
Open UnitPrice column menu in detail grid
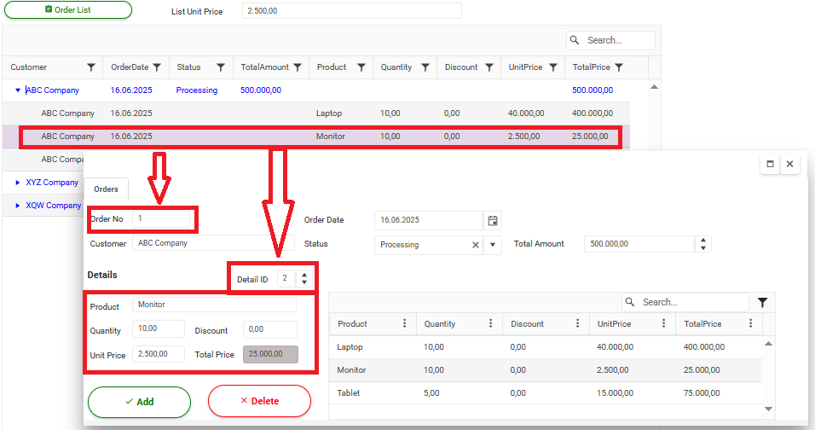(x=664, y=323)
